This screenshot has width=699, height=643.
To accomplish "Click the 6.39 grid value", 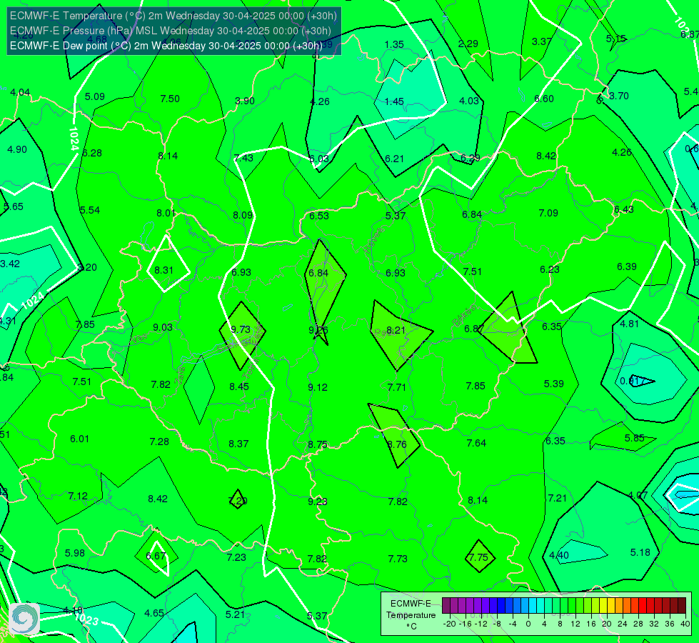I will click(x=627, y=266).
